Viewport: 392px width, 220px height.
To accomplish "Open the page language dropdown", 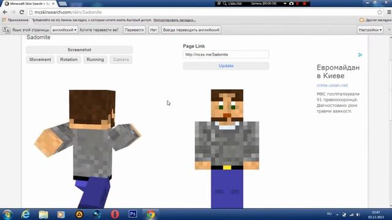I will point(64,30).
